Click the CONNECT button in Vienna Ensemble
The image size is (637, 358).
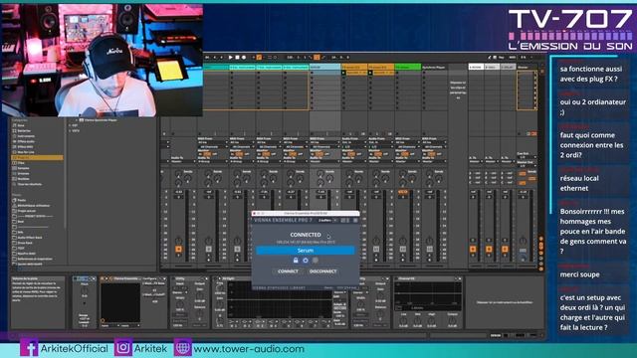(288, 271)
